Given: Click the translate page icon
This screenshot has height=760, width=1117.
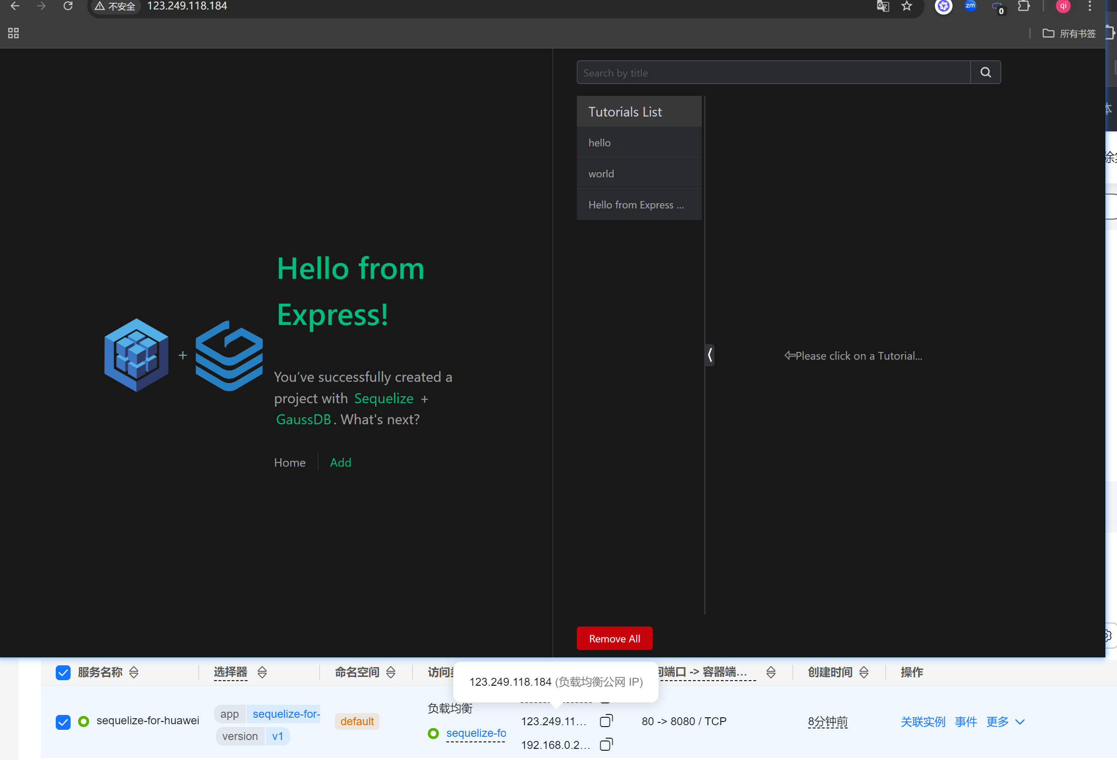Looking at the screenshot, I should (x=882, y=6).
